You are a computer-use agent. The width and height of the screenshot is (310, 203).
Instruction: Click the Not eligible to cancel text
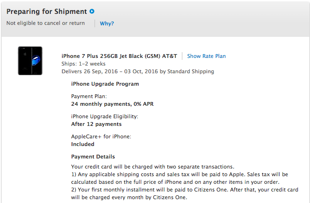click(46, 23)
